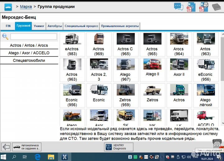This screenshot has width=224, height=161.
Task: Click the model grid scrollbar thumb
Action: click(x=222, y=59)
